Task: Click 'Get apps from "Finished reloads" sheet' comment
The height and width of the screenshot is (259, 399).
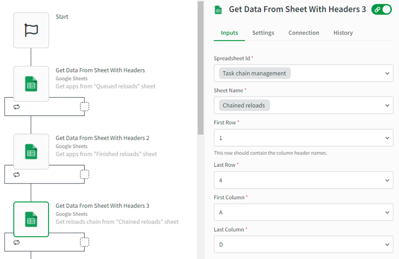Action: (x=106, y=154)
